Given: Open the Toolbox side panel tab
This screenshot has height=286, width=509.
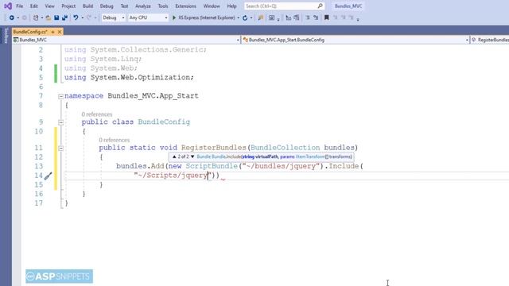Looking at the screenshot, I should pyautogui.click(x=6, y=35).
